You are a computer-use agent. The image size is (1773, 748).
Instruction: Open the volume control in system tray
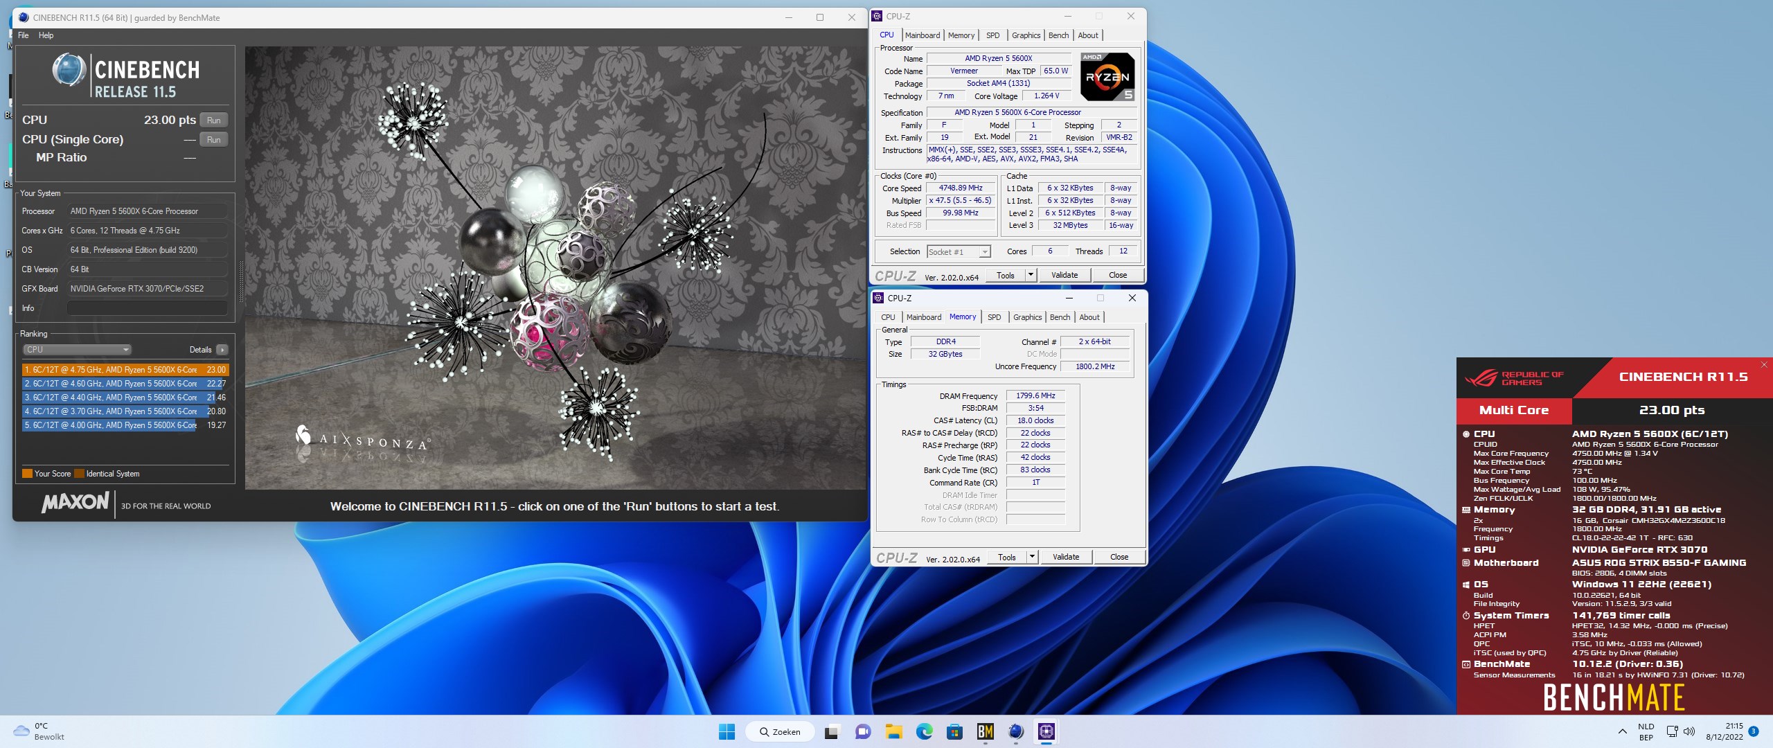click(x=1689, y=731)
